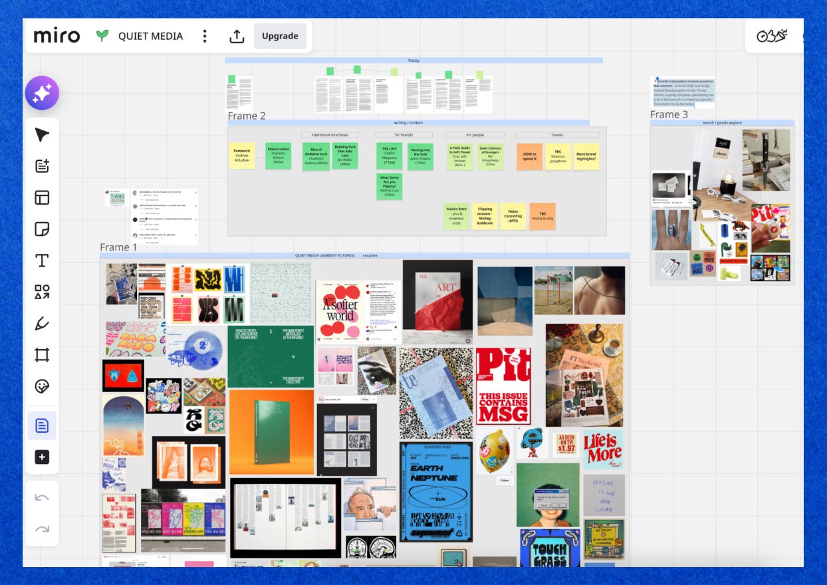Undo the last action
Image resolution: width=827 pixels, height=585 pixels.
coord(42,498)
